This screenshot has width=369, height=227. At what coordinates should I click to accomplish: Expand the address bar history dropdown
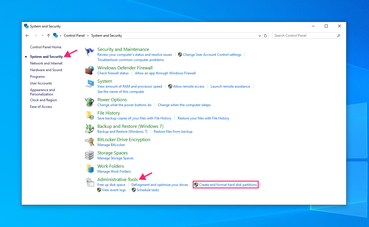[x=259, y=36]
